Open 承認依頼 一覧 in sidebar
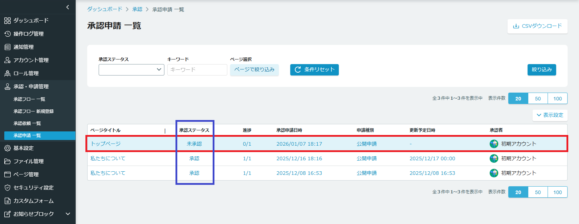The image size is (579, 224). click(27, 124)
